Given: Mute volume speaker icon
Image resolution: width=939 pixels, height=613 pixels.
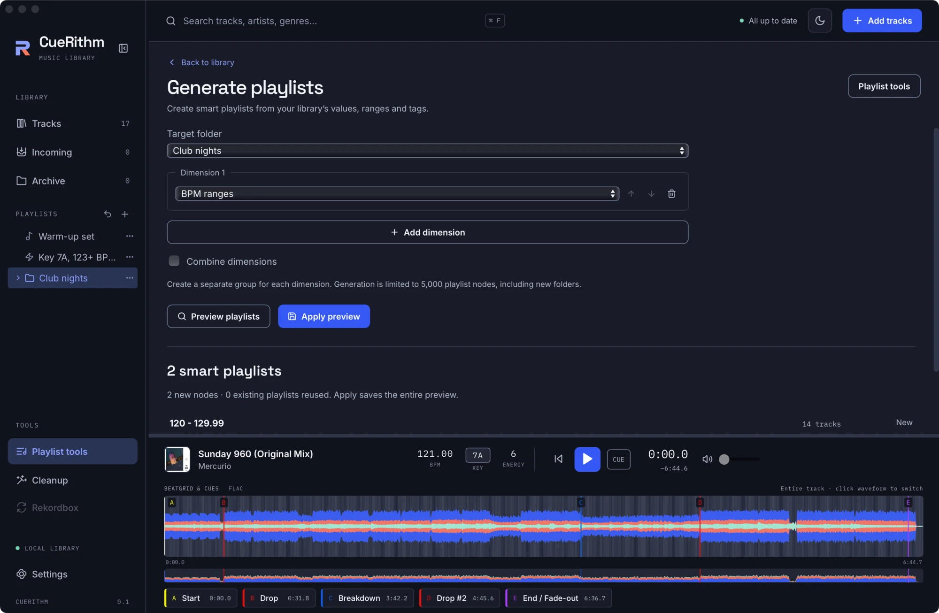Looking at the screenshot, I should [707, 459].
